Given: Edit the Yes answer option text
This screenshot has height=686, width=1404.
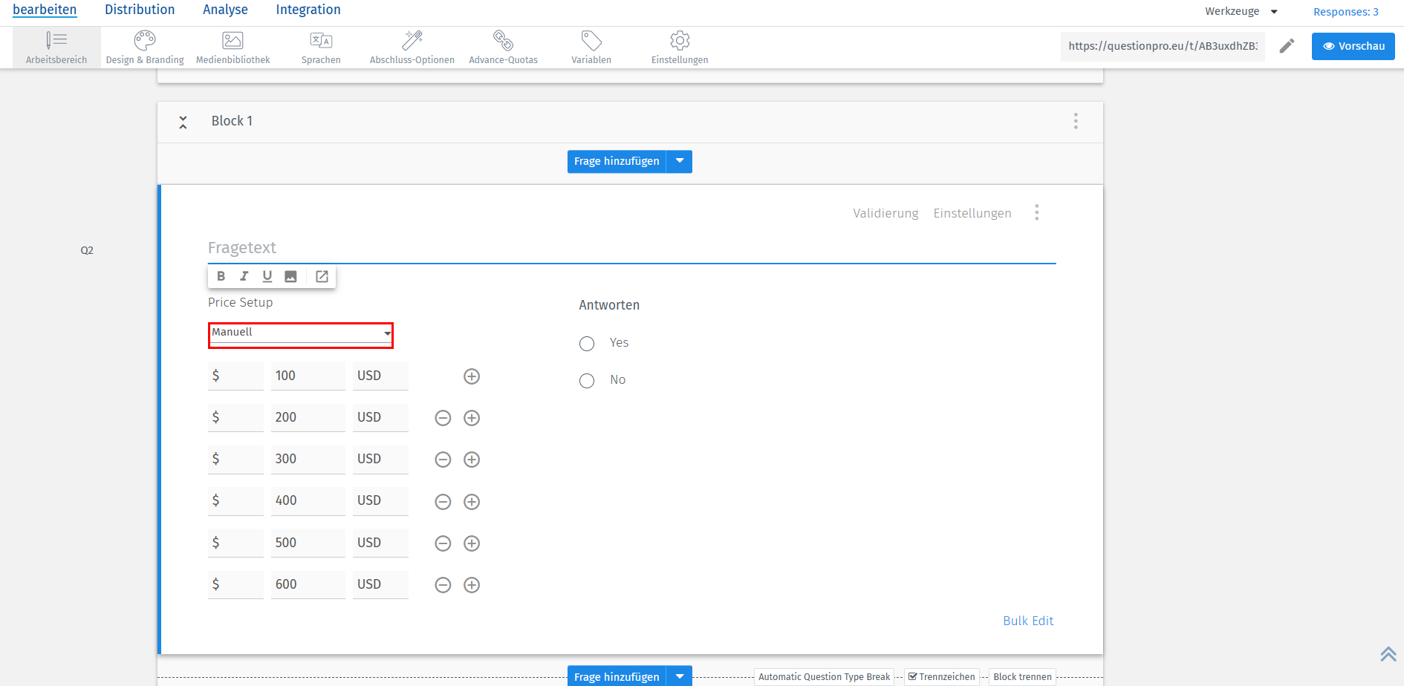Looking at the screenshot, I should pyautogui.click(x=620, y=342).
